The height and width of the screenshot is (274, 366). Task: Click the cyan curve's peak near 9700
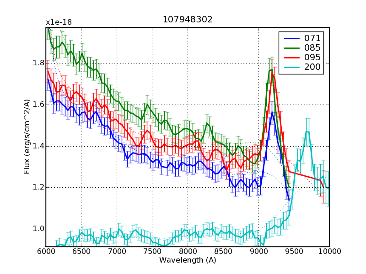click(x=307, y=132)
